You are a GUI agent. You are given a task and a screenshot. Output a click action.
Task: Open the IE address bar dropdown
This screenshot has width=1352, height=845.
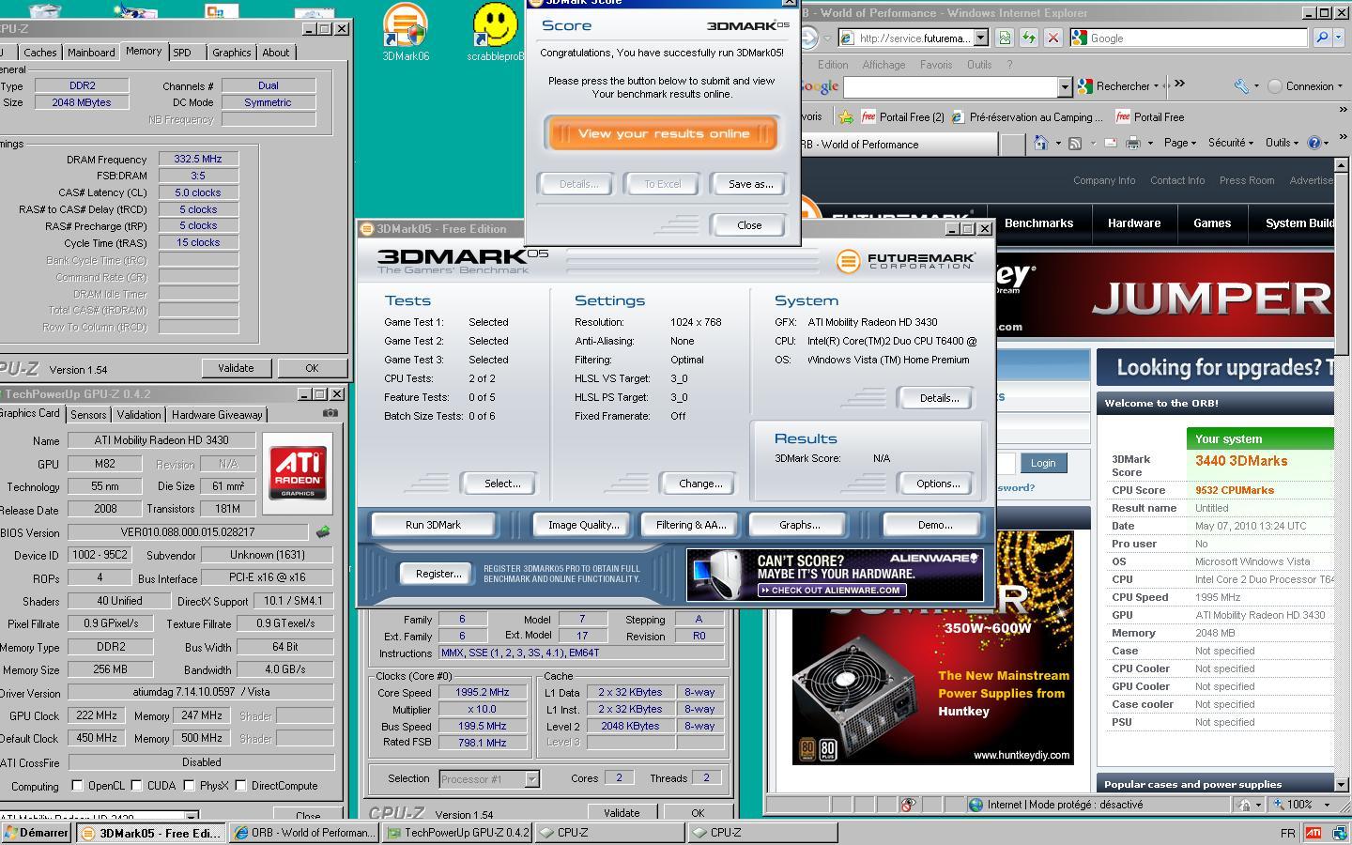pyautogui.click(x=980, y=38)
